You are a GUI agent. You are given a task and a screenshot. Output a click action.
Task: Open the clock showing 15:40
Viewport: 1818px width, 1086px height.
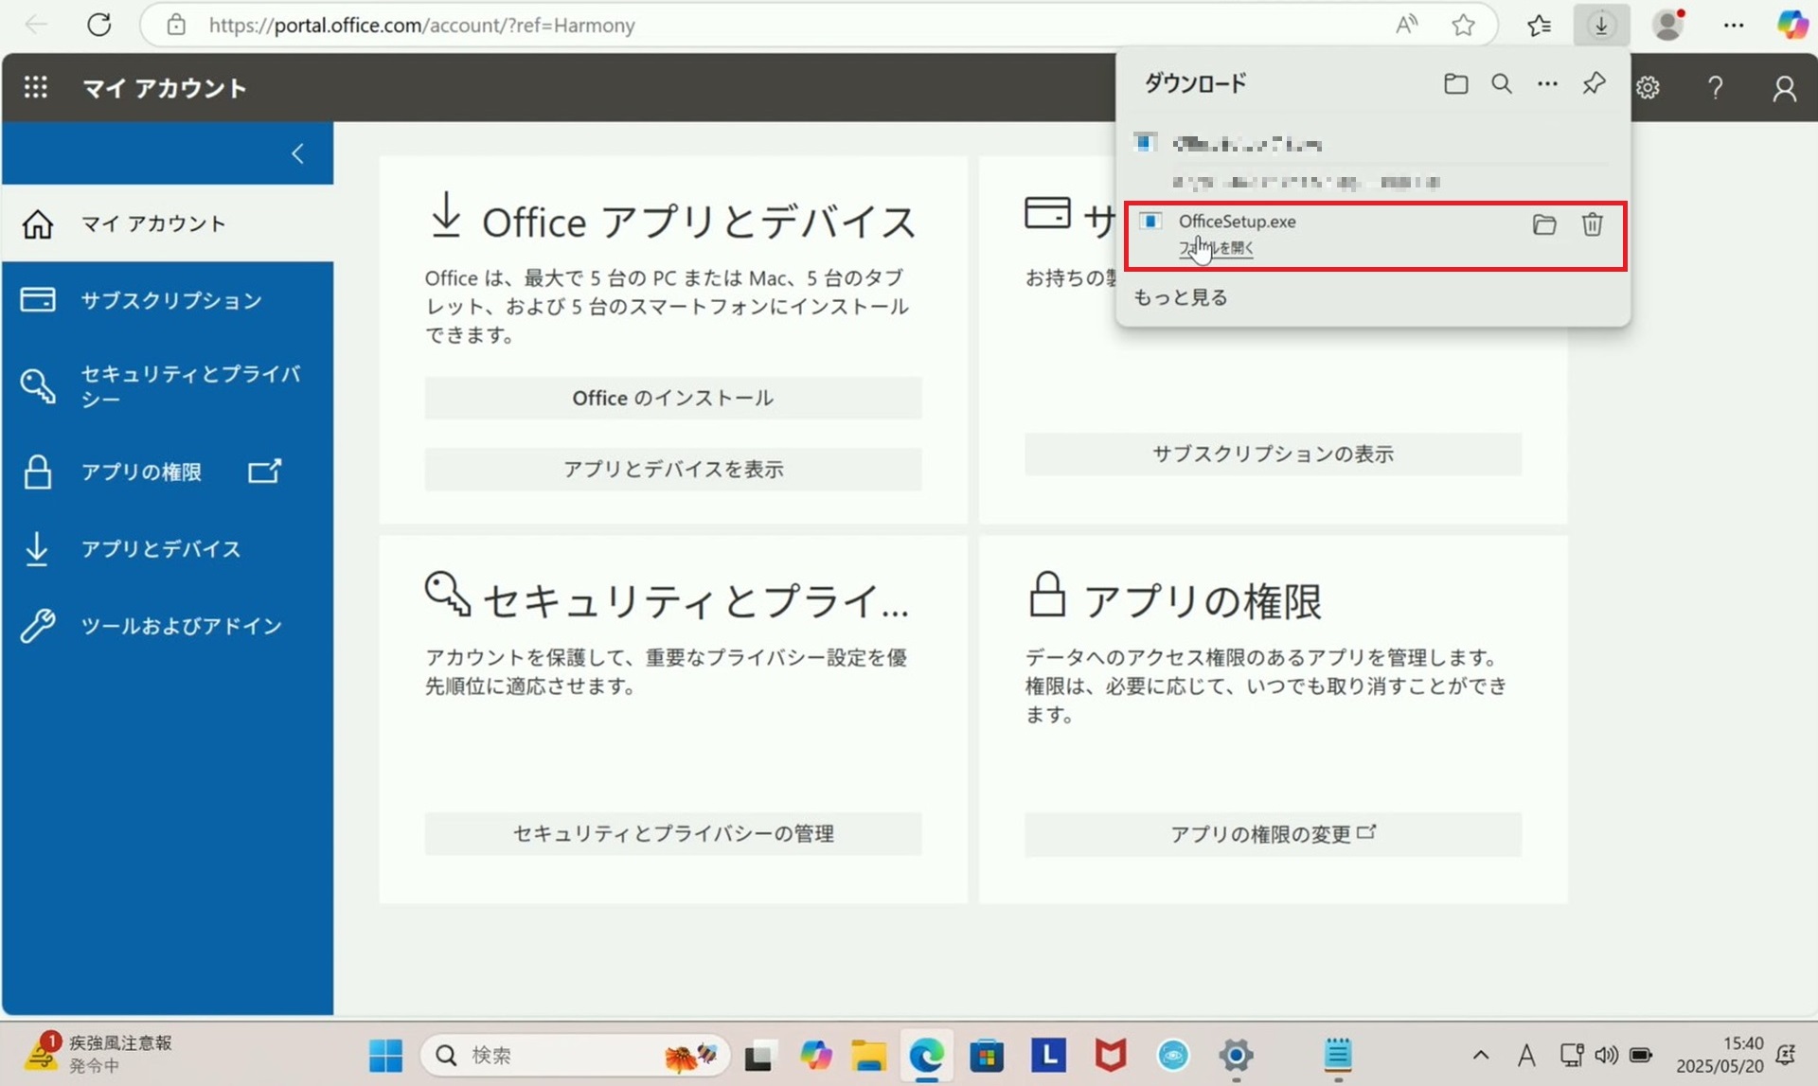(1720, 1055)
